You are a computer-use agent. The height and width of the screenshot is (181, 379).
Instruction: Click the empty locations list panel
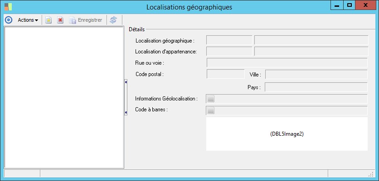coord(63,97)
